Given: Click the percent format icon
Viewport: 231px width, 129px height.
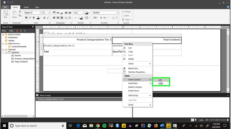Looking at the screenshot, I should pyautogui.click(x=104, y=18).
